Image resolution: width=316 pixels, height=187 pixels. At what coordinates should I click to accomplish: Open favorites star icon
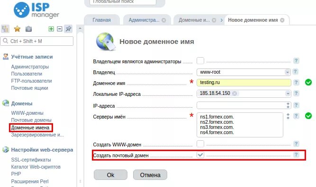coord(17,29)
